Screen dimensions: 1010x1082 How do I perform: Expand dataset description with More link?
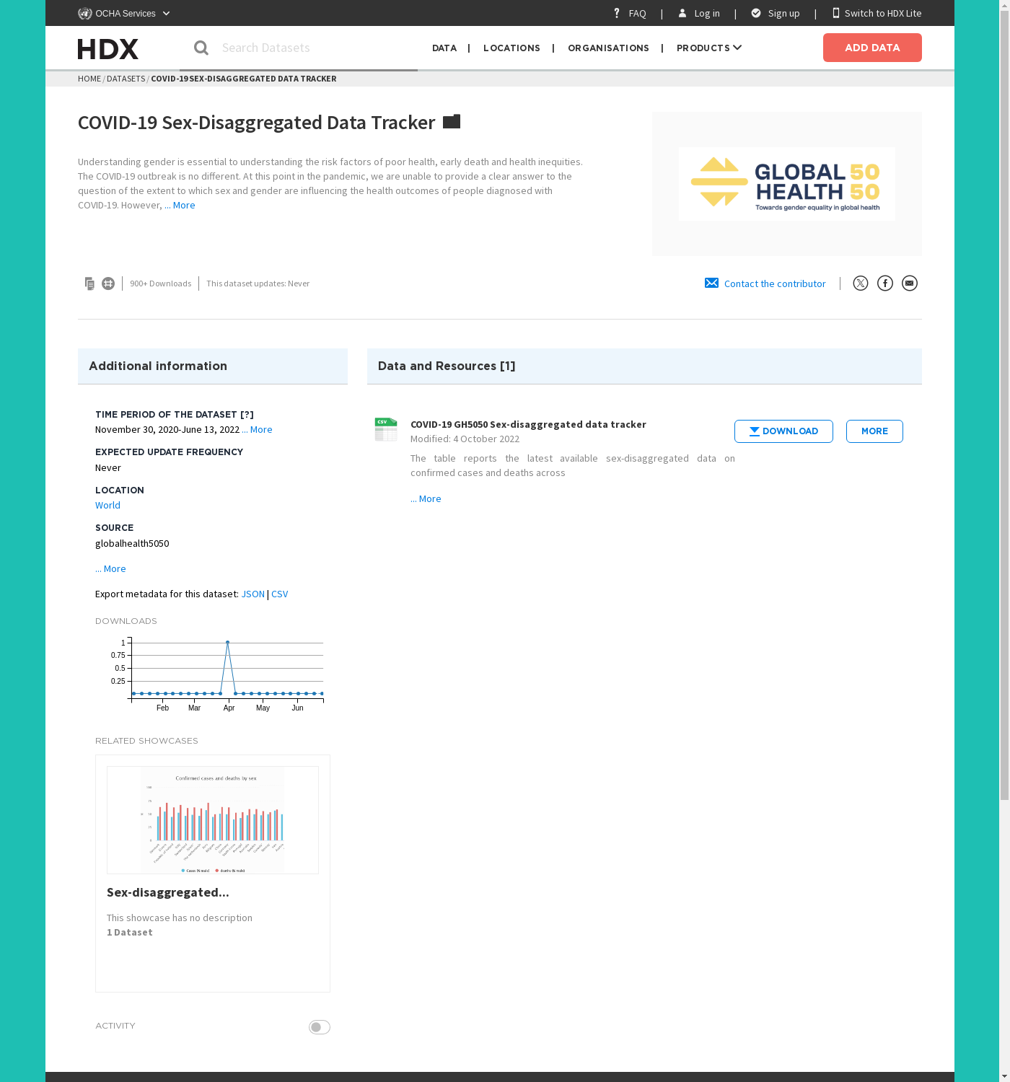coord(180,206)
